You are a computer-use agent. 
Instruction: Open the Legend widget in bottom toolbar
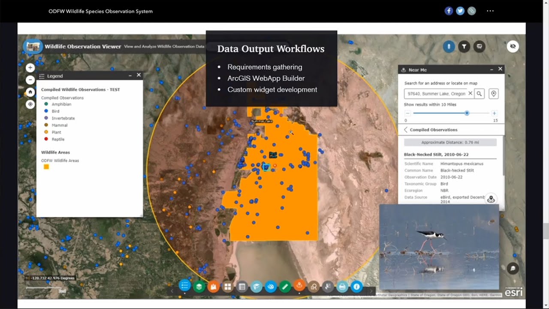(x=184, y=286)
